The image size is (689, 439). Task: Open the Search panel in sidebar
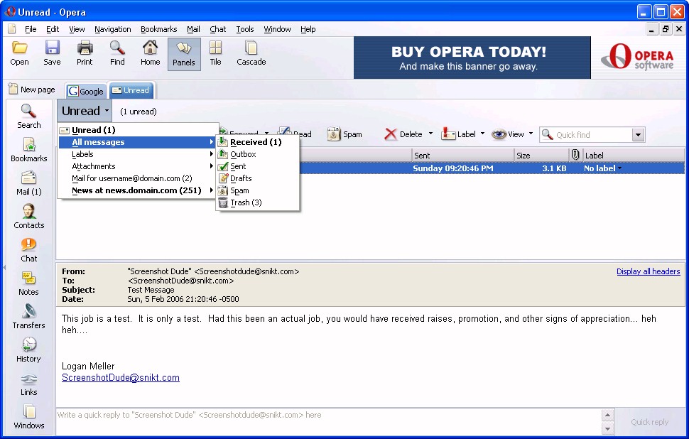[28, 116]
